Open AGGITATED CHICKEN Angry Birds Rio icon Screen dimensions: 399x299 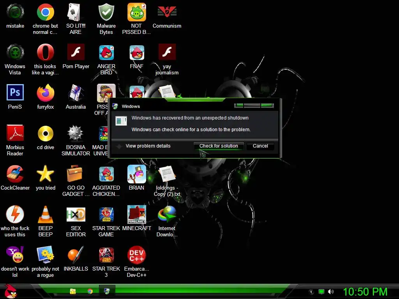click(106, 174)
